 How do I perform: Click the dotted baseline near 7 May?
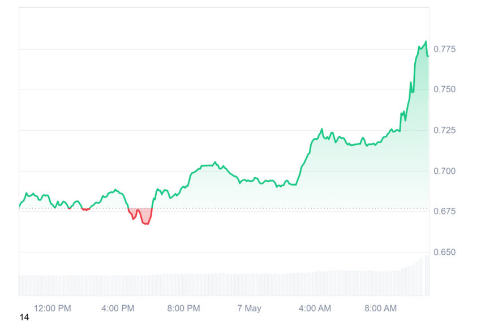point(249,208)
